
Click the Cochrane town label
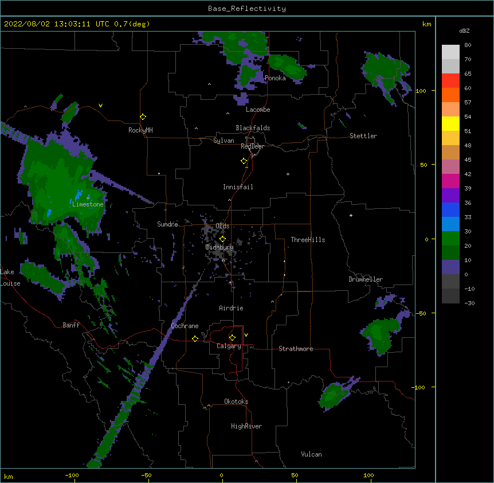(x=185, y=326)
